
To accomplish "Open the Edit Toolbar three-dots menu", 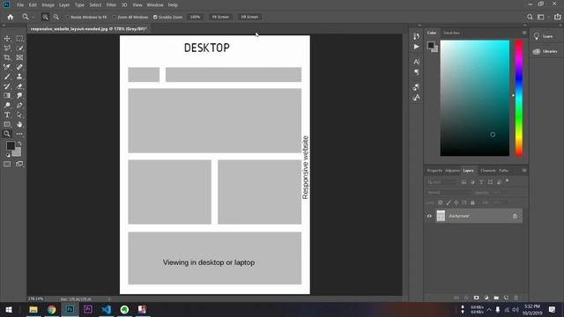I will coord(19,134).
